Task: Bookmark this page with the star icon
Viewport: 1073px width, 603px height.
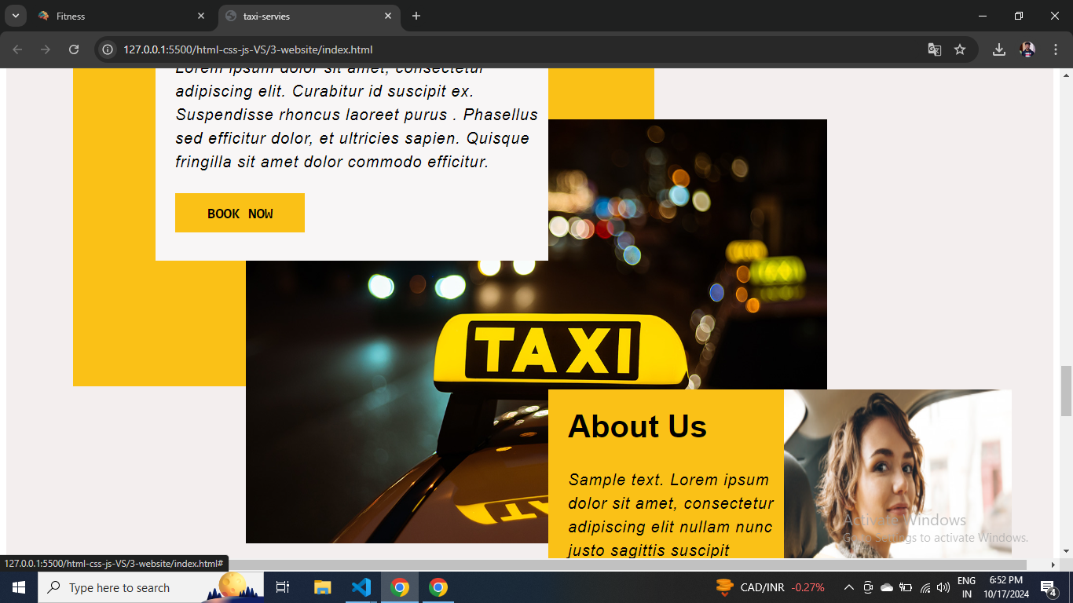Action: click(x=960, y=49)
